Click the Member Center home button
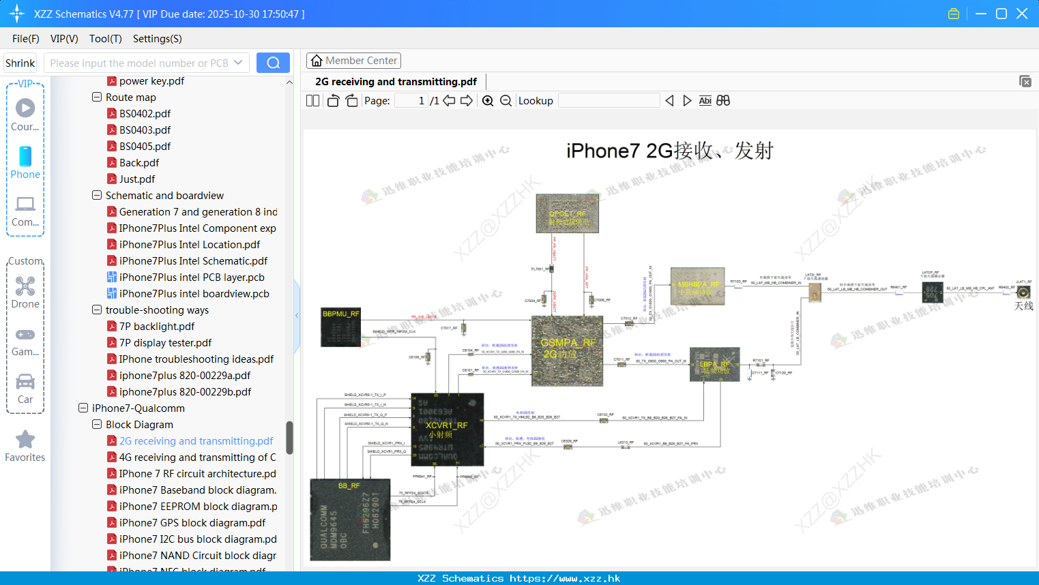The height and width of the screenshot is (585, 1039). tap(353, 61)
